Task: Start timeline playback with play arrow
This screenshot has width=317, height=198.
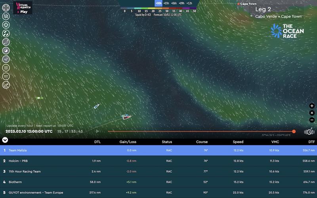Action: [x=97, y=131]
